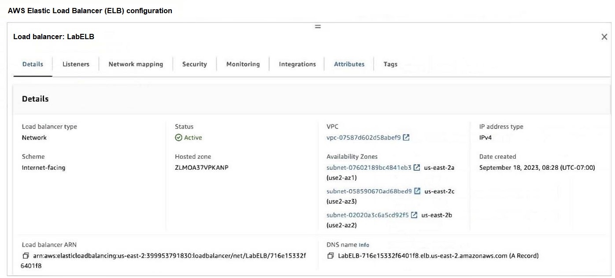
Task: Select the Details tab
Action: click(x=33, y=64)
